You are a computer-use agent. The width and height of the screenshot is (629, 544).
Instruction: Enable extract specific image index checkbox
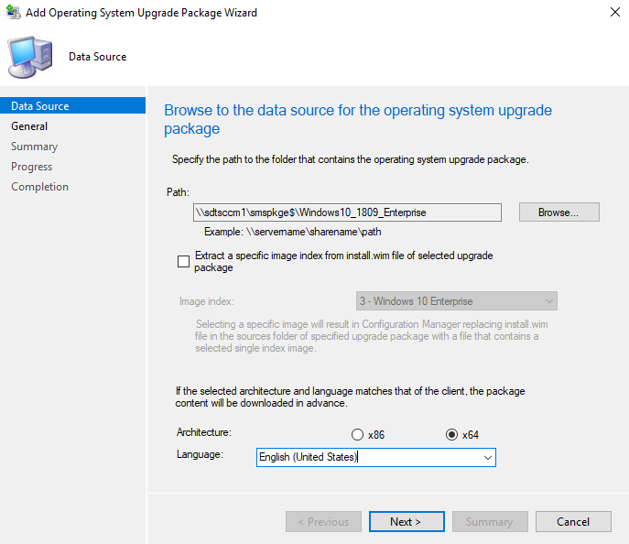coord(183,262)
